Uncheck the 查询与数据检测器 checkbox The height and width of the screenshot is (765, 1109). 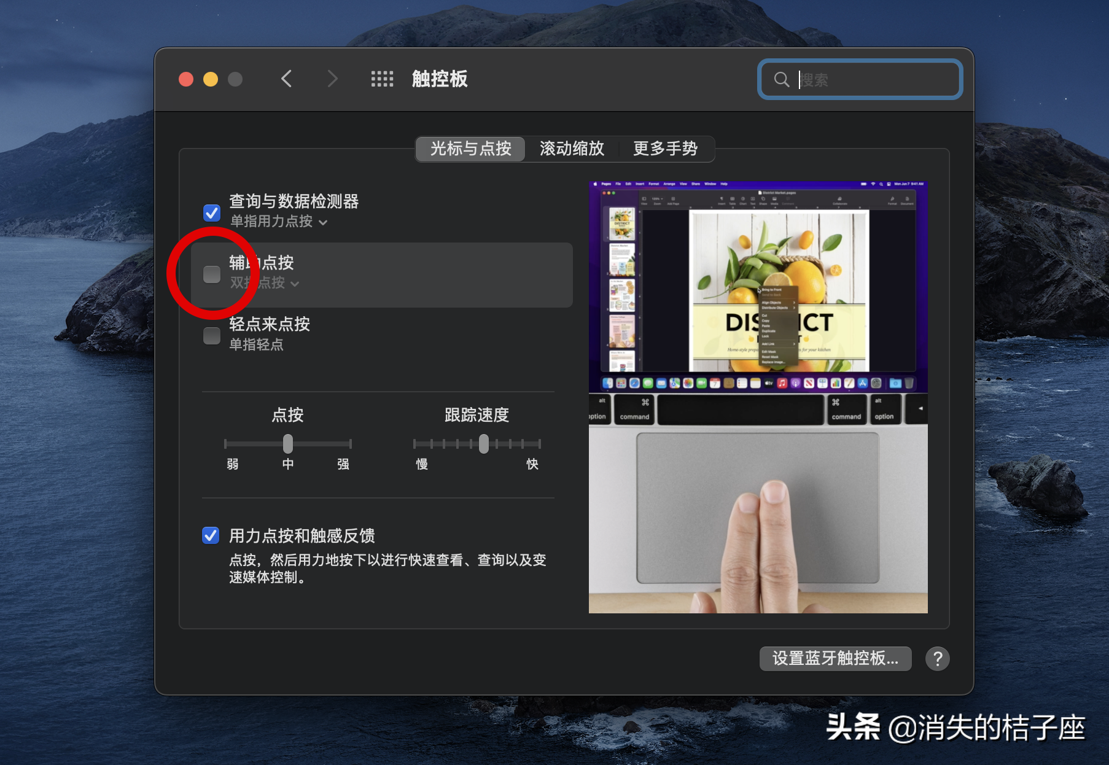point(212,213)
